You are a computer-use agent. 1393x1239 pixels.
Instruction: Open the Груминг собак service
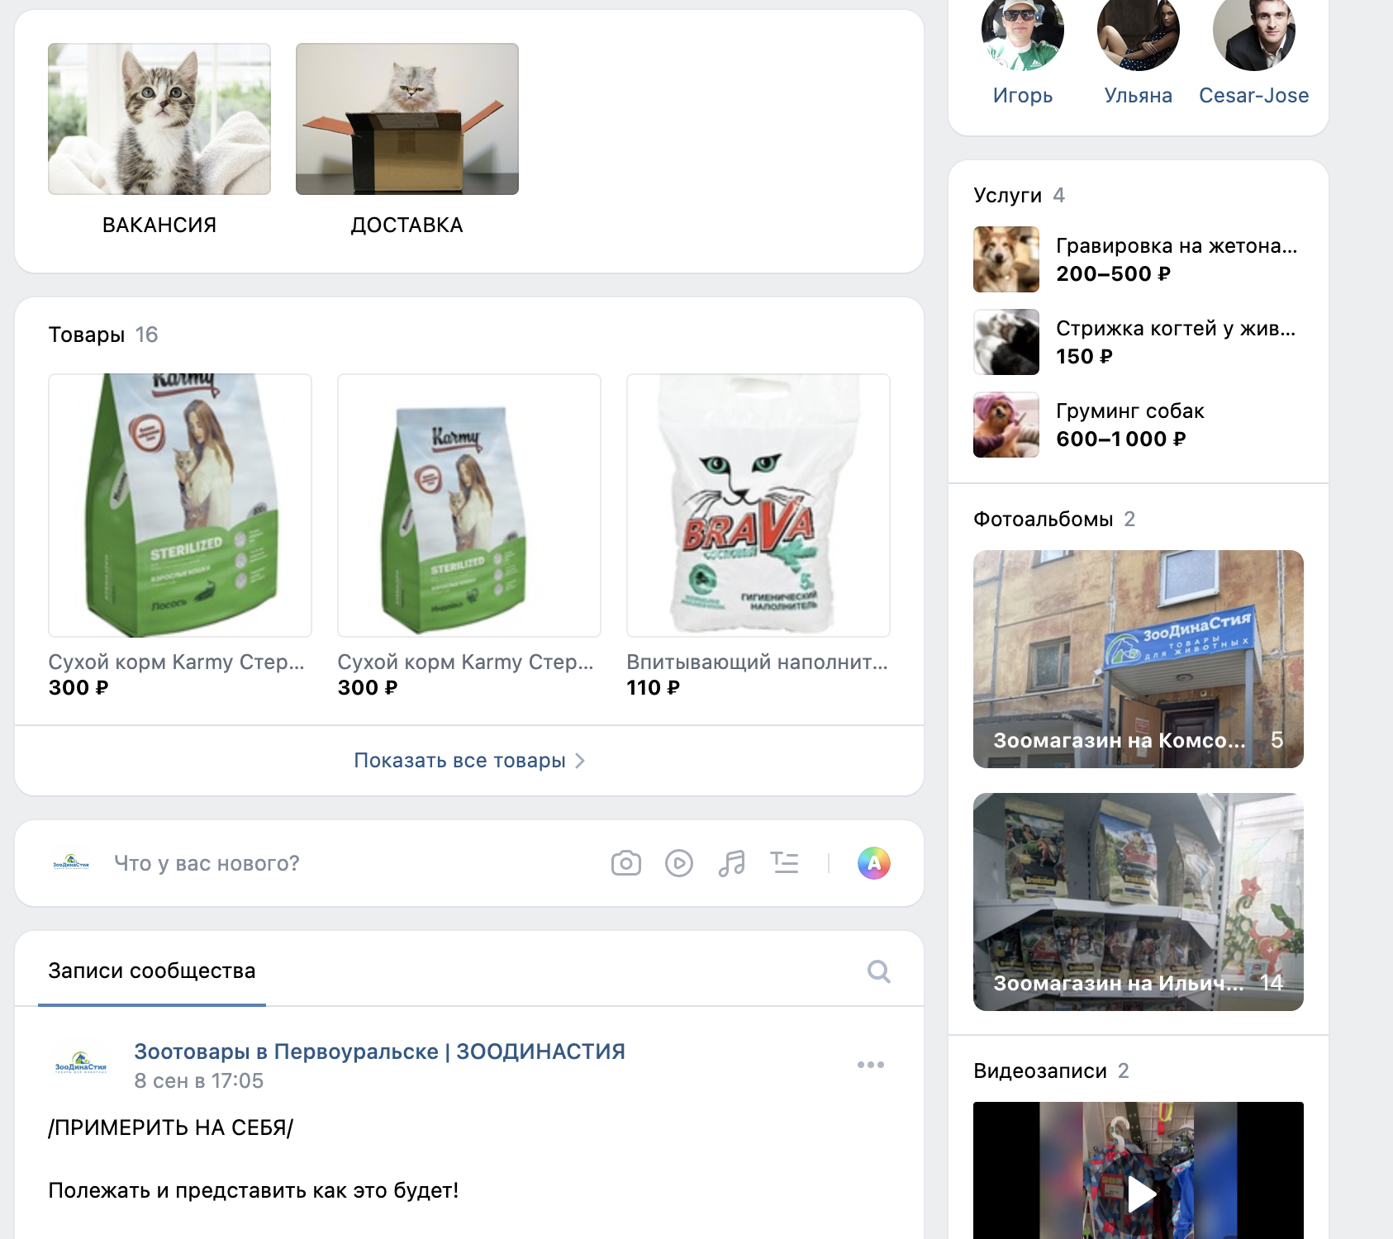coord(1129,411)
